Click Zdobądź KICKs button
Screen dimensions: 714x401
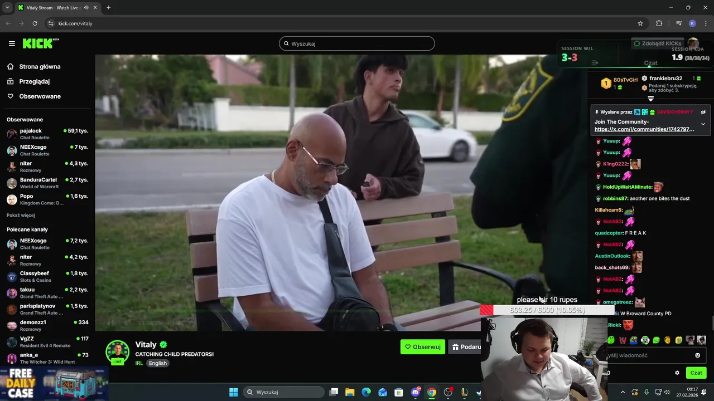click(x=658, y=43)
